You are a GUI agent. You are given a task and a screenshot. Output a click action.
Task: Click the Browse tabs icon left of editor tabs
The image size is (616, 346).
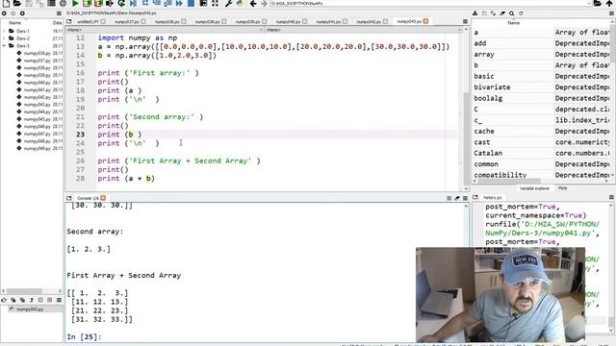(x=69, y=21)
